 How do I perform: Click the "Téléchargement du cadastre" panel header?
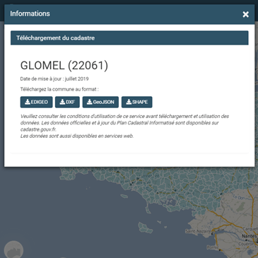coord(129,38)
